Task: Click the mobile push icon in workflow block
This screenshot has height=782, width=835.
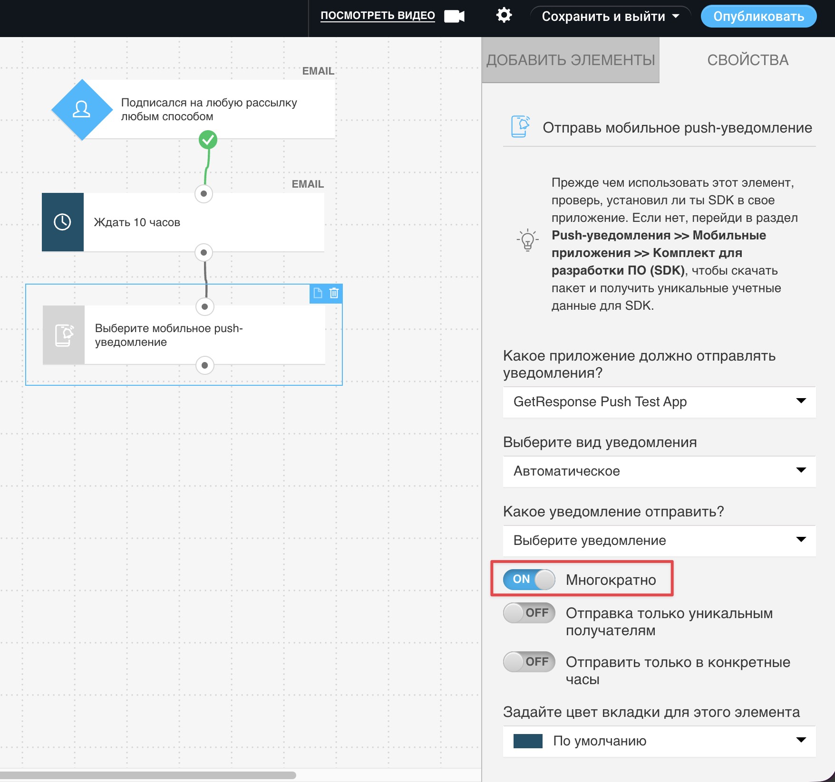Action: [64, 335]
